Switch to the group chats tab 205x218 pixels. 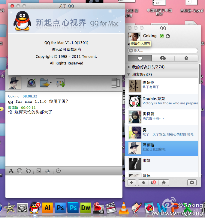[163, 58]
